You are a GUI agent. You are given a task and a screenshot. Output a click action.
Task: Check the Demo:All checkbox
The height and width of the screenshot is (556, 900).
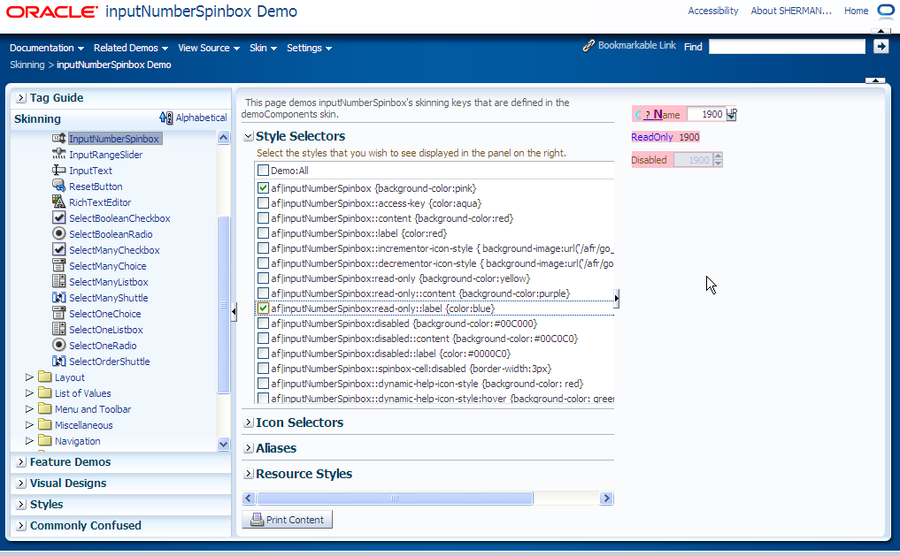tap(263, 171)
